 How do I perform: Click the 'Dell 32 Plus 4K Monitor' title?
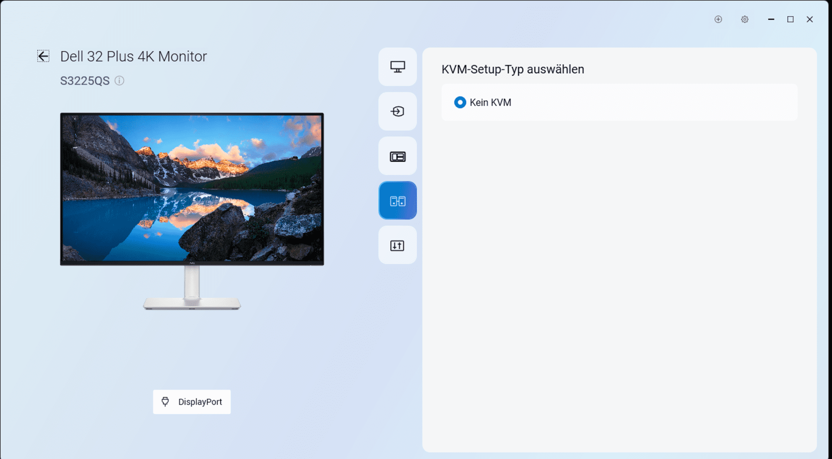[x=133, y=56]
